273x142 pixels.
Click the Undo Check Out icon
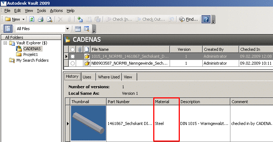click(x=171, y=19)
